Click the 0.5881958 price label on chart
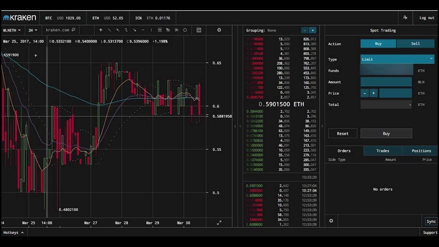The image size is (439, 247). [x=222, y=116]
